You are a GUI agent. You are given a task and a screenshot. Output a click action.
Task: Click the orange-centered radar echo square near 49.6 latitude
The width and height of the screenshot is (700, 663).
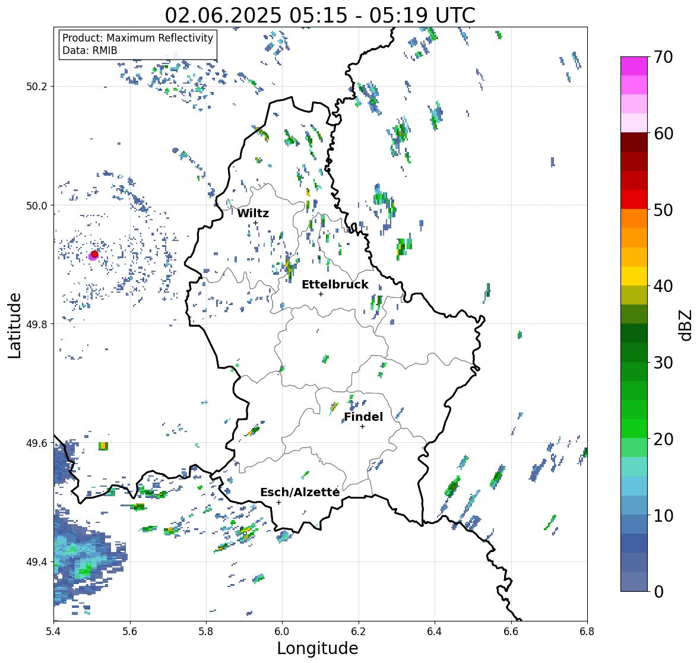(103, 446)
